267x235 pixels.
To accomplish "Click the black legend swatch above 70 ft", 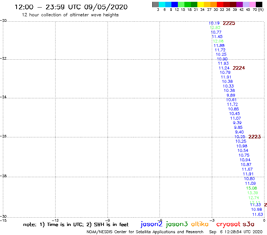I will coord(259,4).
